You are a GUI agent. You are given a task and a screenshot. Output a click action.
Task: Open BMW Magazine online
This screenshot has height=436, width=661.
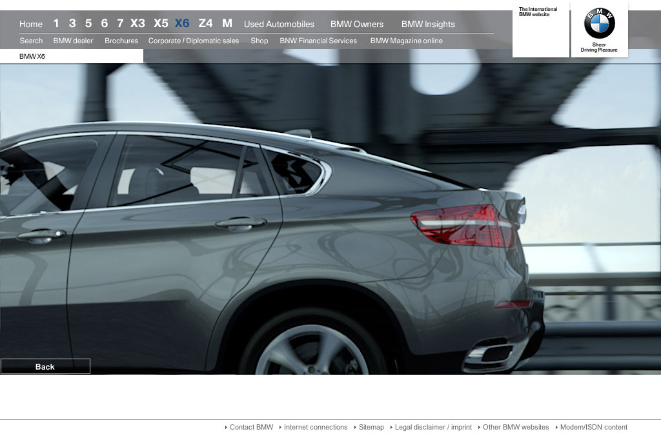point(407,41)
